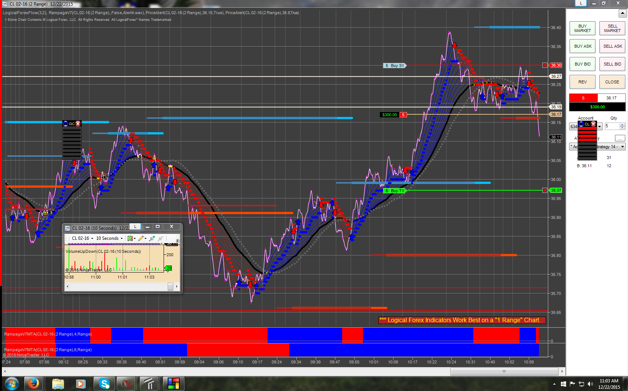This screenshot has height=391, width=628.
Task: Click the green 28 volume marker
Action: click(x=169, y=268)
